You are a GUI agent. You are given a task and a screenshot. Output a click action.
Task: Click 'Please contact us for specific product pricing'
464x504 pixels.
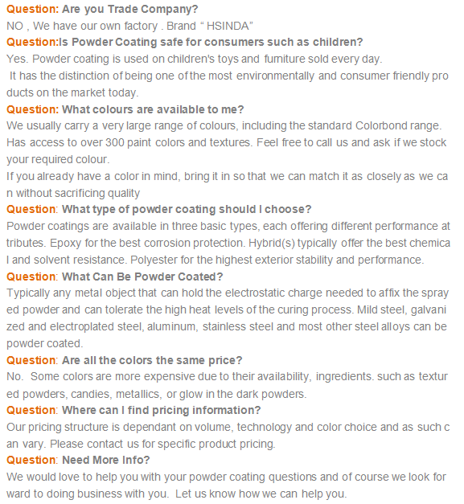point(162,445)
